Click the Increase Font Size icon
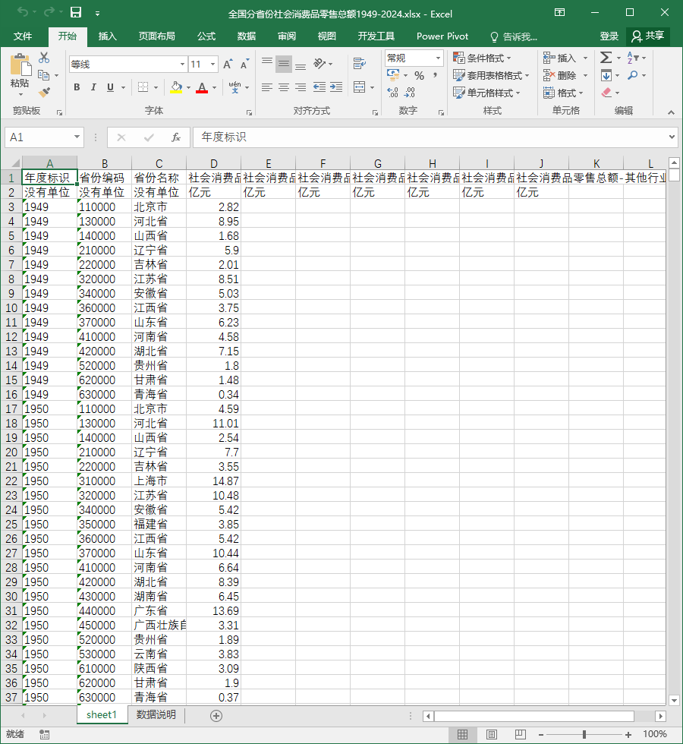 click(x=228, y=64)
